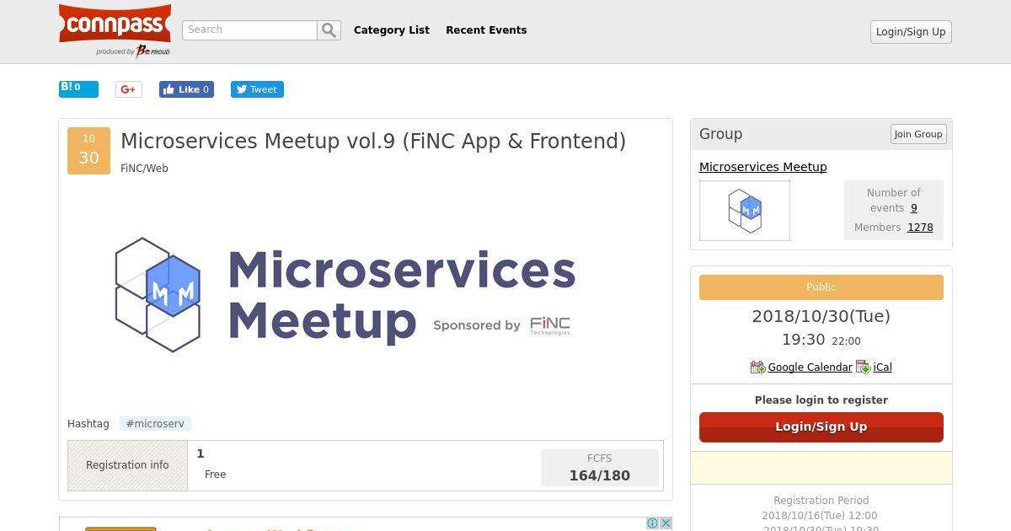Screen dimensions: 1011x531
Task: Go to Recent Events
Action: coord(486,30)
